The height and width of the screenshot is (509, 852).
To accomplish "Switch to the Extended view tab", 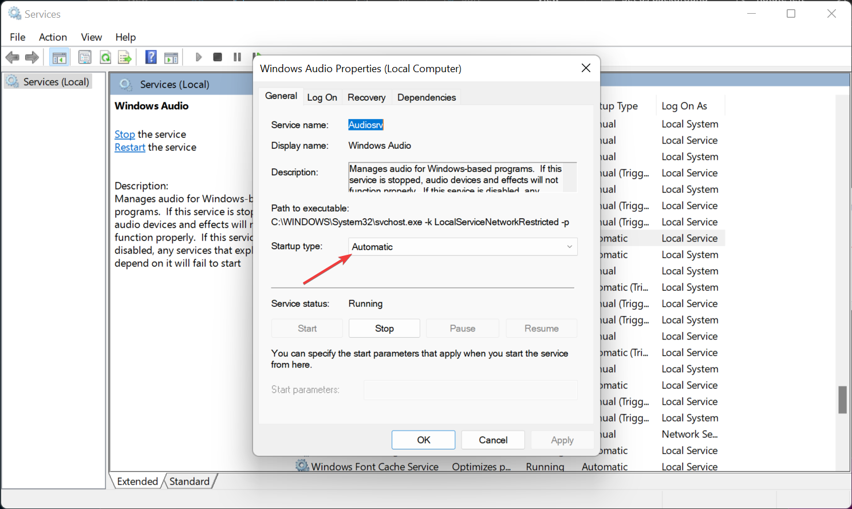I will pos(137,482).
